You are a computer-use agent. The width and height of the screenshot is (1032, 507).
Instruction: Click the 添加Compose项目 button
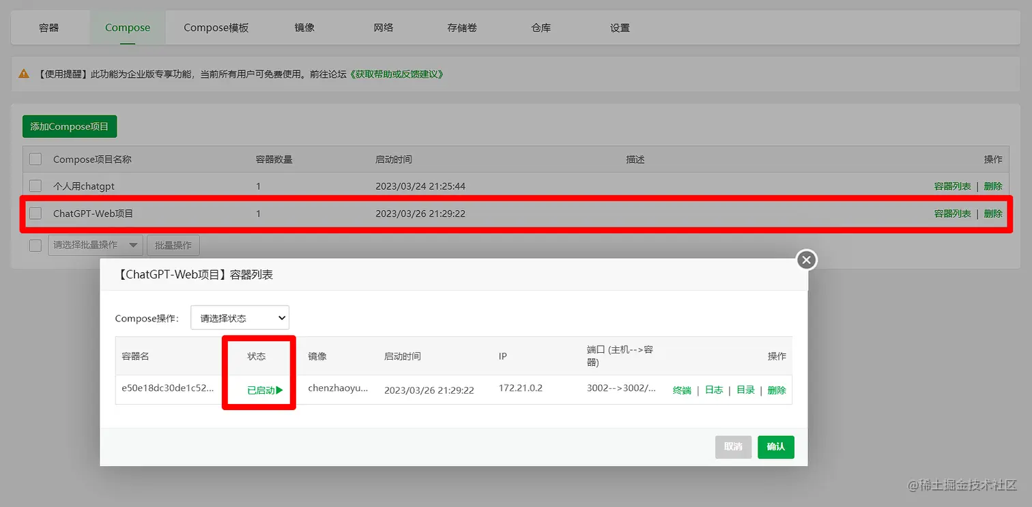[70, 127]
